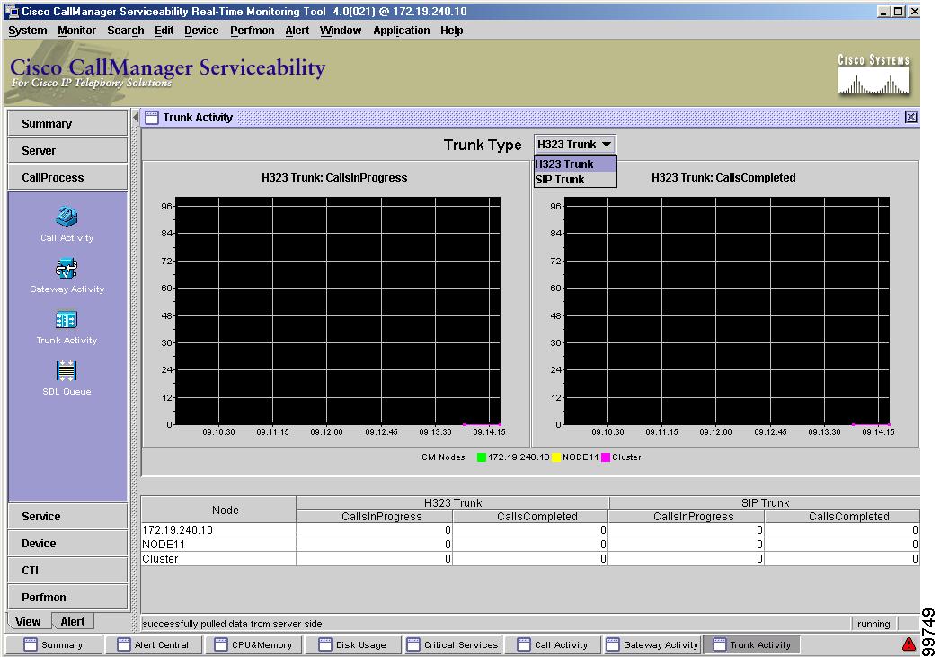
Task: Open the Edit menu
Action: [x=164, y=31]
